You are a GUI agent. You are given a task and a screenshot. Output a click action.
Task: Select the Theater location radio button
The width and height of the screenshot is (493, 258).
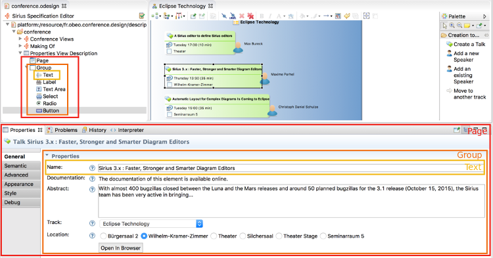click(x=214, y=236)
